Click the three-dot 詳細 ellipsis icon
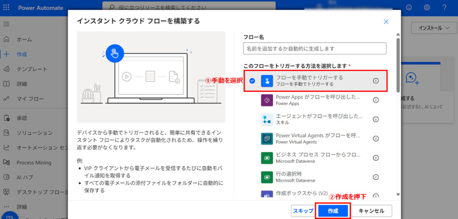458x219 pixels. point(6,207)
